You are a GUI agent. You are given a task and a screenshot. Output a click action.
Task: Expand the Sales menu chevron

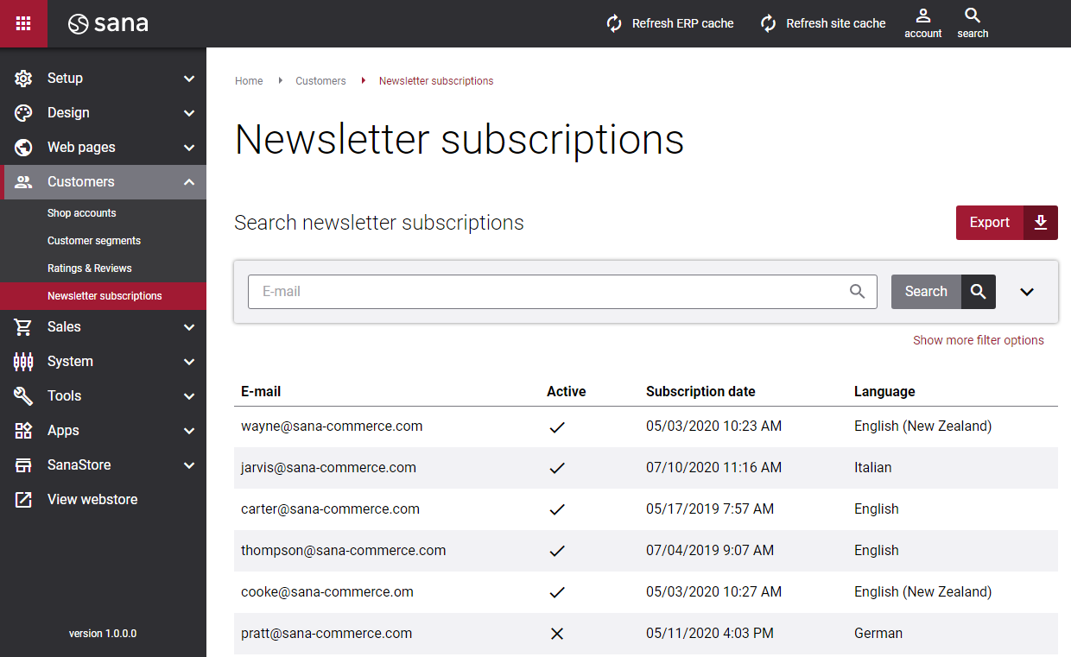[x=189, y=327]
